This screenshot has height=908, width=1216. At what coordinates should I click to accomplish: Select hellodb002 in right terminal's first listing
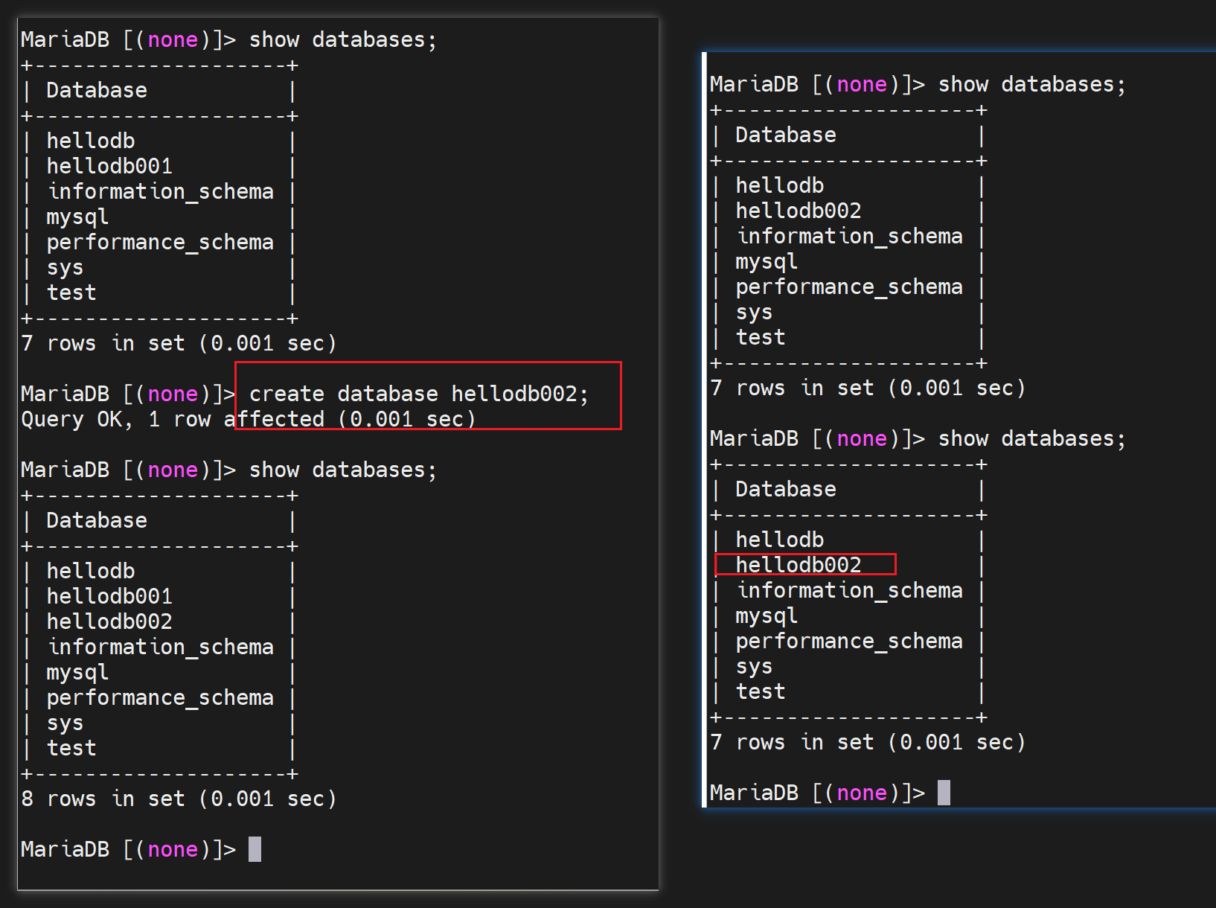click(x=799, y=211)
